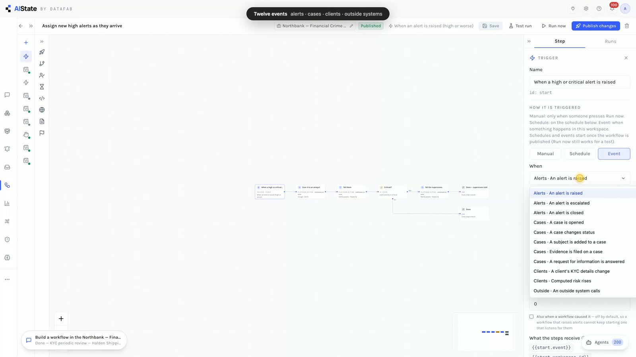Zoom in the canvas with the plus button
The width and height of the screenshot is (636, 357).
[x=61, y=319]
